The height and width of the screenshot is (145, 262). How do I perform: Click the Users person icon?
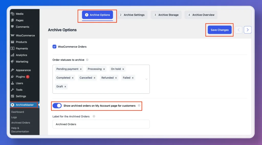(13, 83)
